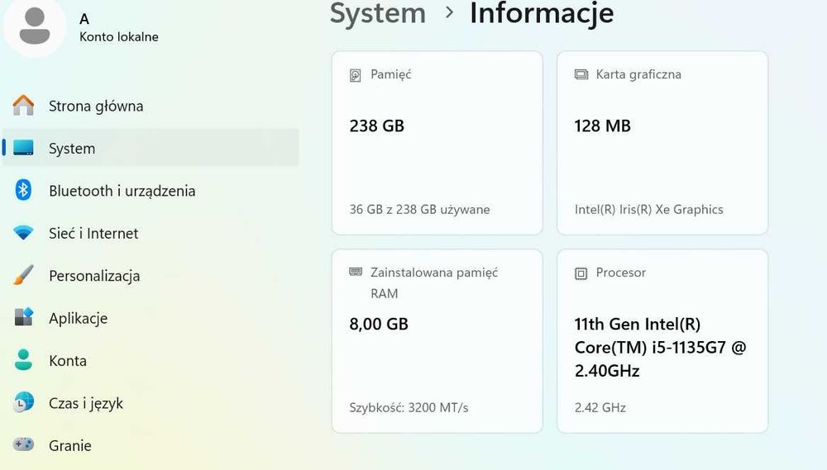The height and width of the screenshot is (470, 827).
Task: Click the Aplikacje apps icon
Action: click(x=23, y=318)
